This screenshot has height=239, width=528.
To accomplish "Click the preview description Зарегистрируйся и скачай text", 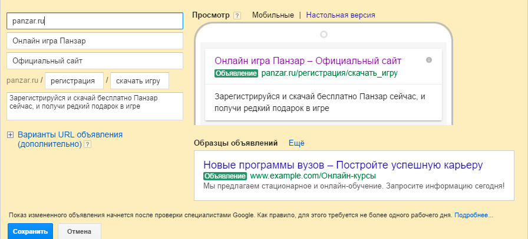I will 320,103.
